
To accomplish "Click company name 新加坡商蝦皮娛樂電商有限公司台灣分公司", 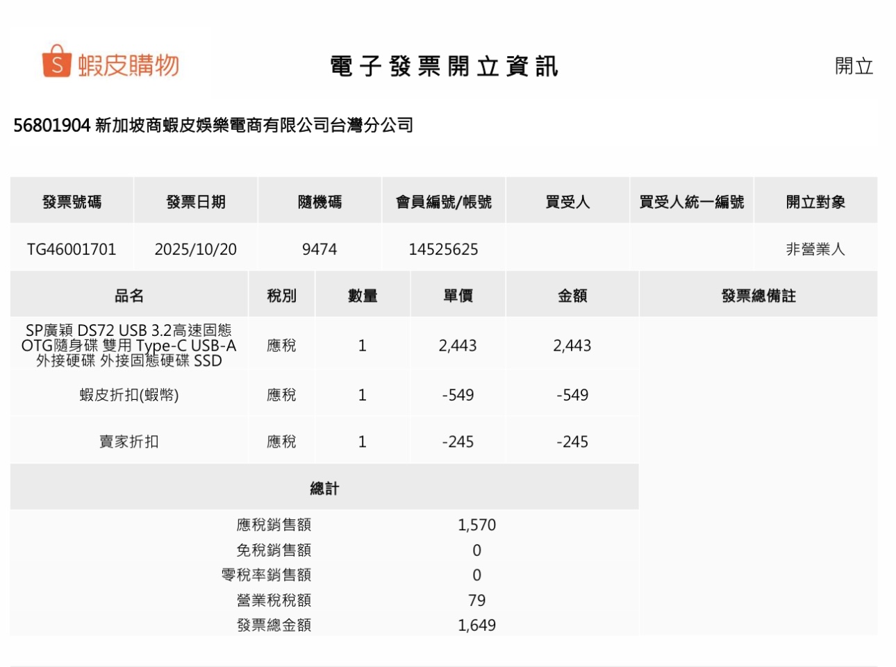I will (x=254, y=126).
